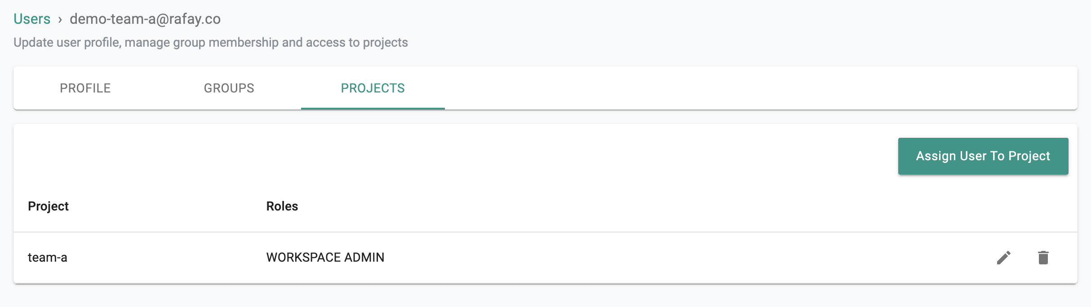Click the Assign User To Project button
The image size is (1091, 307).
pyautogui.click(x=983, y=156)
